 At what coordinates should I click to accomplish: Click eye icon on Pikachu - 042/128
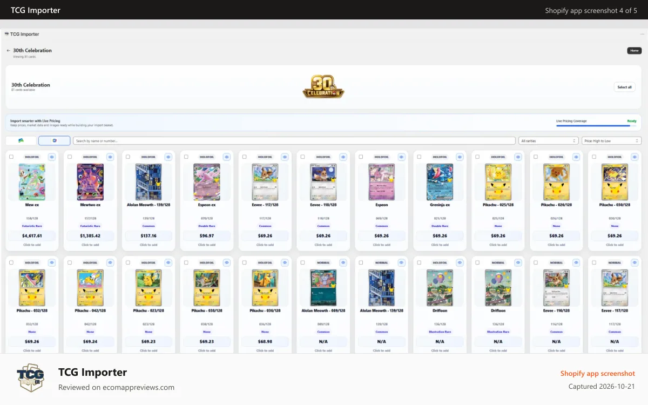[x=110, y=262]
